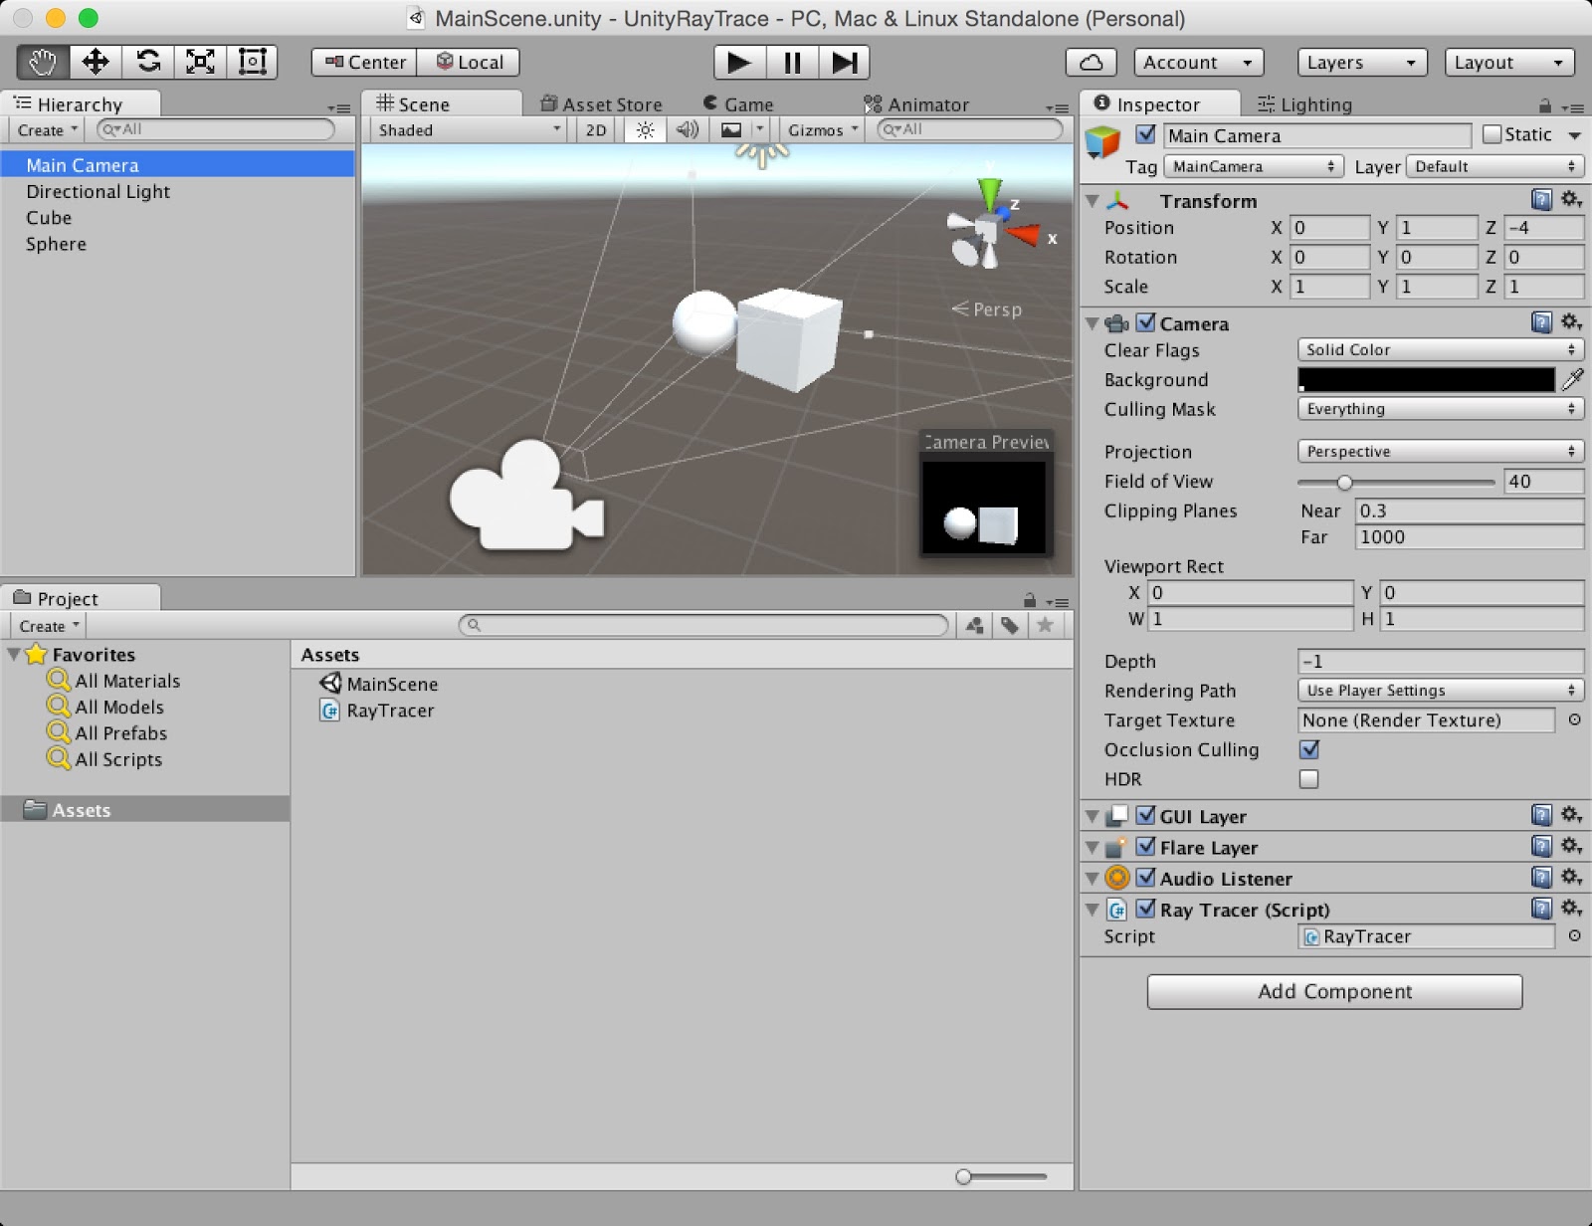Open Project Create menu
This screenshot has width=1592, height=1226.
pyautogui.click(x=49, y=626)
